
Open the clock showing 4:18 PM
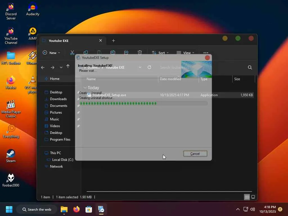[268, 209]
